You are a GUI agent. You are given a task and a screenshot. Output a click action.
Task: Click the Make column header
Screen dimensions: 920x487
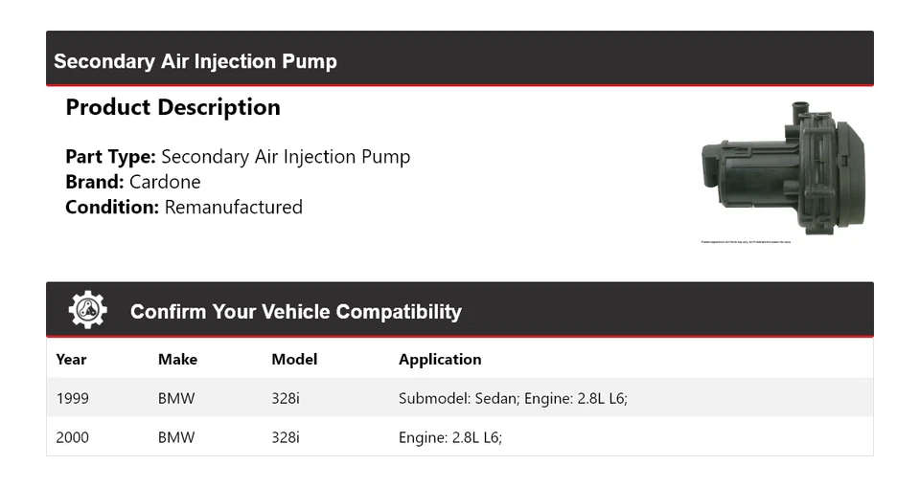[x=177, y=360]
